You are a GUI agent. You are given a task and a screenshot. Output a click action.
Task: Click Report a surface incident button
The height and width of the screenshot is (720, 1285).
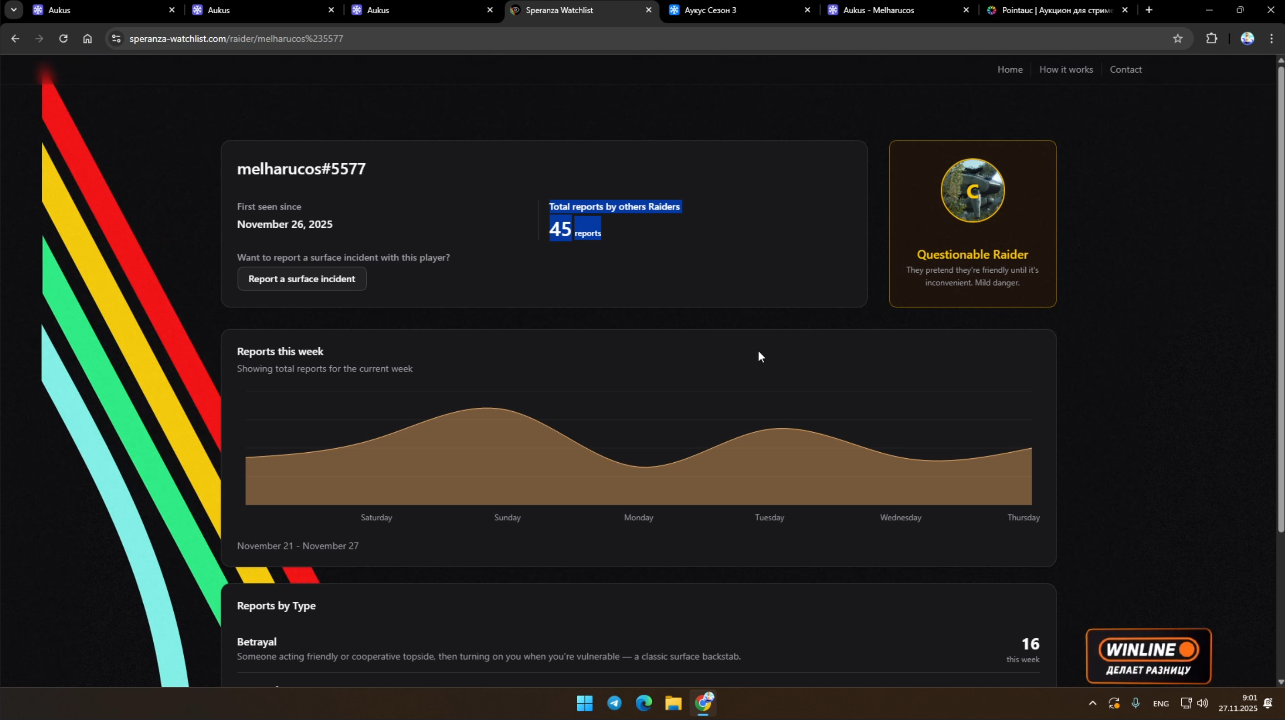tap(302, 279)
